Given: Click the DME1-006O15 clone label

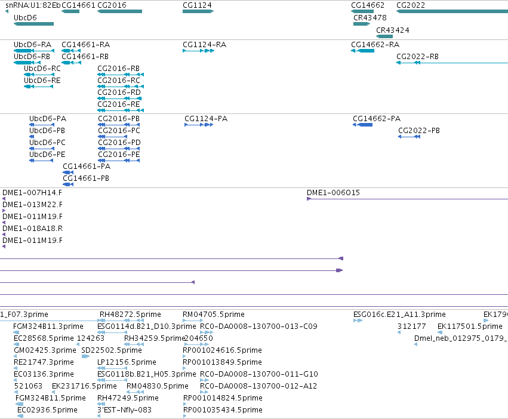Looking at the screenshot, I should (x=333, y=193).
